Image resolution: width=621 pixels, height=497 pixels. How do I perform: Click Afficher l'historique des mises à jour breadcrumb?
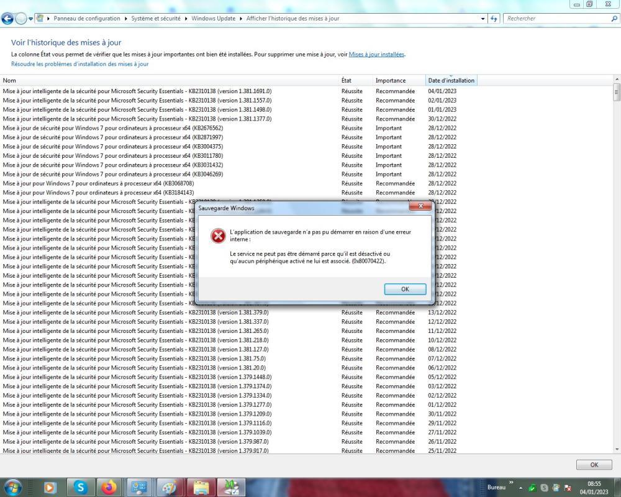tap(292, 18)
